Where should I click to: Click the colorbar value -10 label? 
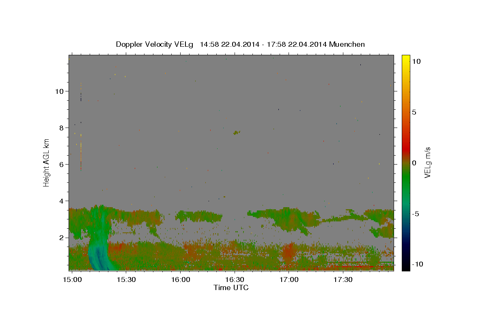pyautogui.click(x=418, y=264)
